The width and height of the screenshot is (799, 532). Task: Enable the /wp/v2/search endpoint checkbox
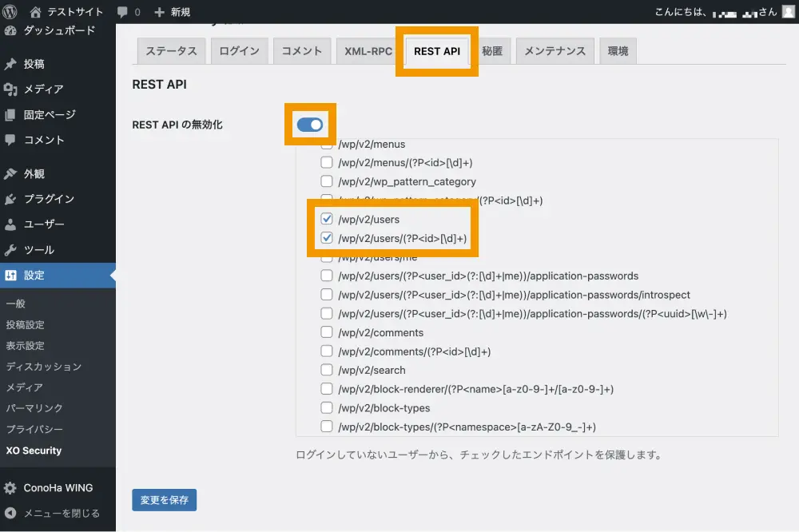click(x=327, y=371)
